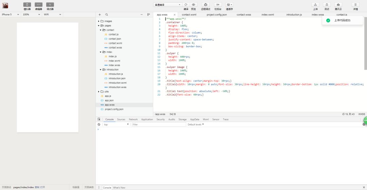Viewport: 367px width, 190px height.
Task: Click the copy link next to the page path
Action: click(x=37, y=187)
